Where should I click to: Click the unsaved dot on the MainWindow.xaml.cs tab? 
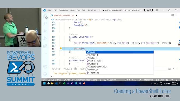pos(76,15)
